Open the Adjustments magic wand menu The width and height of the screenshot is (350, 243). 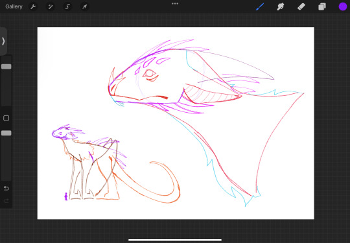50,6
